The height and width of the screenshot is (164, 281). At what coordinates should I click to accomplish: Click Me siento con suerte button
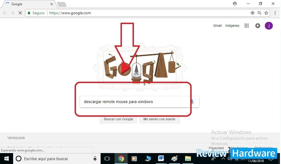coord(159,119)
